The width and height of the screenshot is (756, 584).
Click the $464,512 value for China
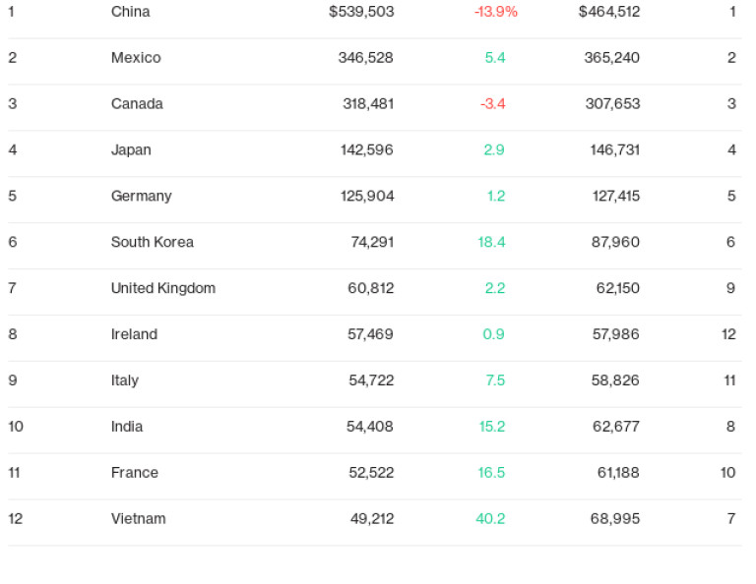click(x=609, y=12)
